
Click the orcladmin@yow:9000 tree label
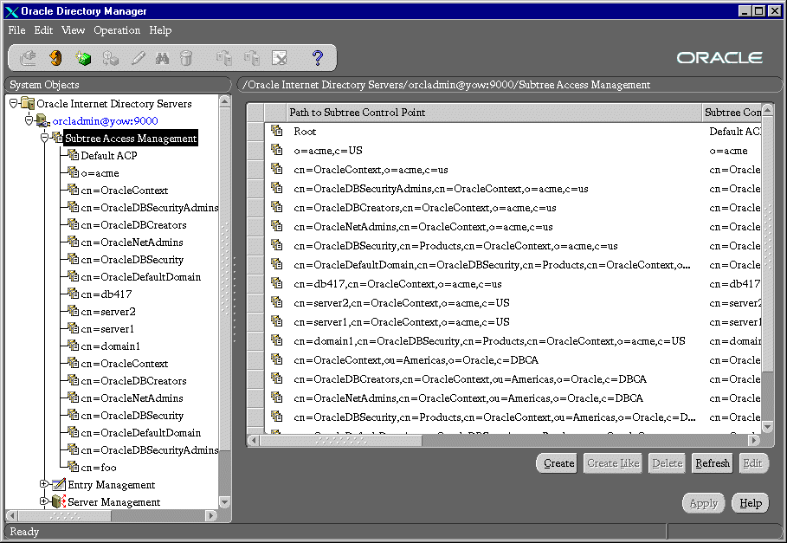tap(105, 121)
